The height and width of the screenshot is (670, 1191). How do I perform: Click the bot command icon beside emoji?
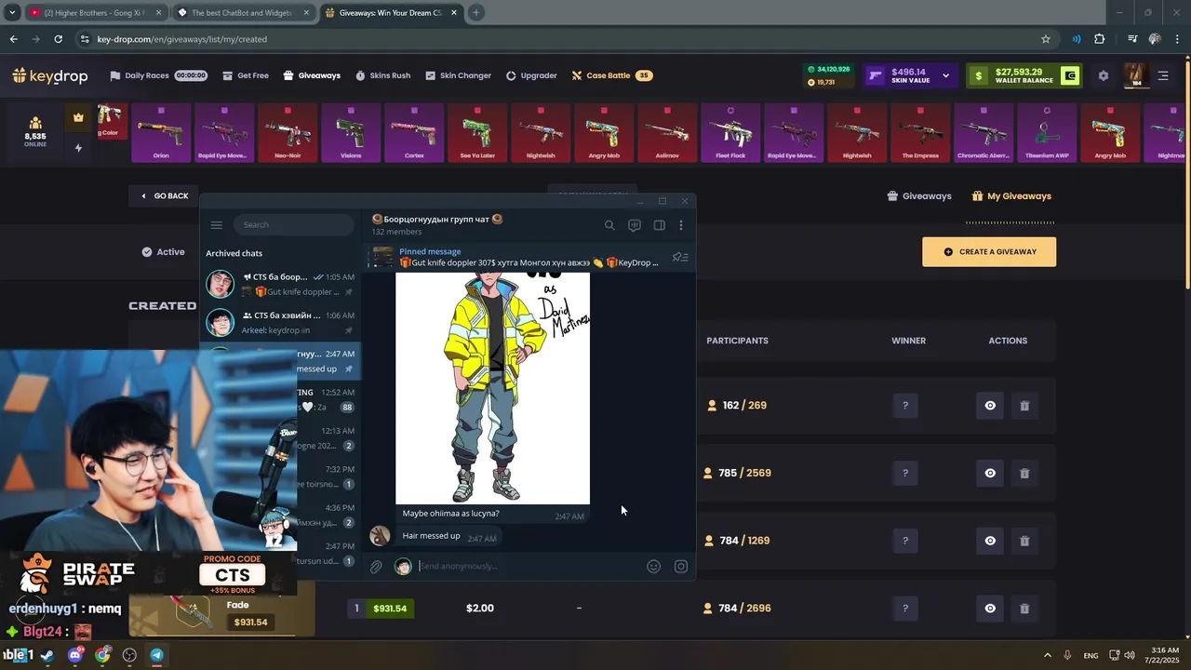(x=681, y=566)
